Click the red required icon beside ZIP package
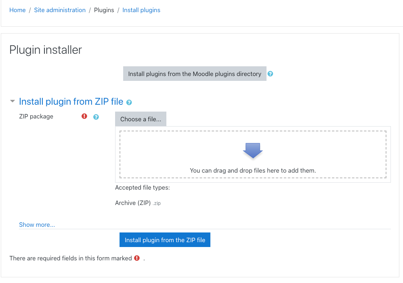Image resolution: width=403 pixels, height=283 pixels. point(84,116)
